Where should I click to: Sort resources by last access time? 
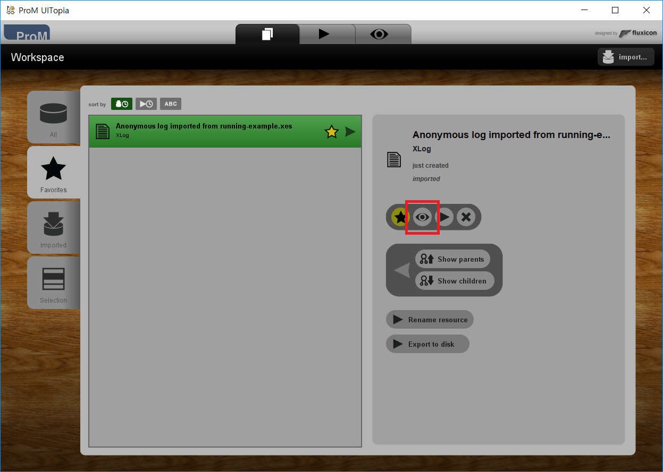click(x=146, y=104)
